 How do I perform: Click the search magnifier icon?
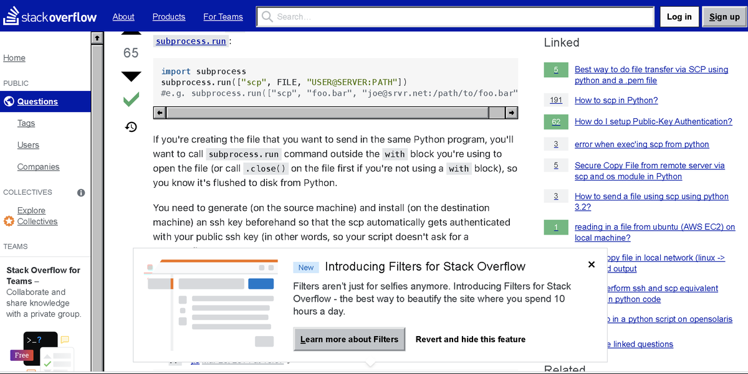267,17
